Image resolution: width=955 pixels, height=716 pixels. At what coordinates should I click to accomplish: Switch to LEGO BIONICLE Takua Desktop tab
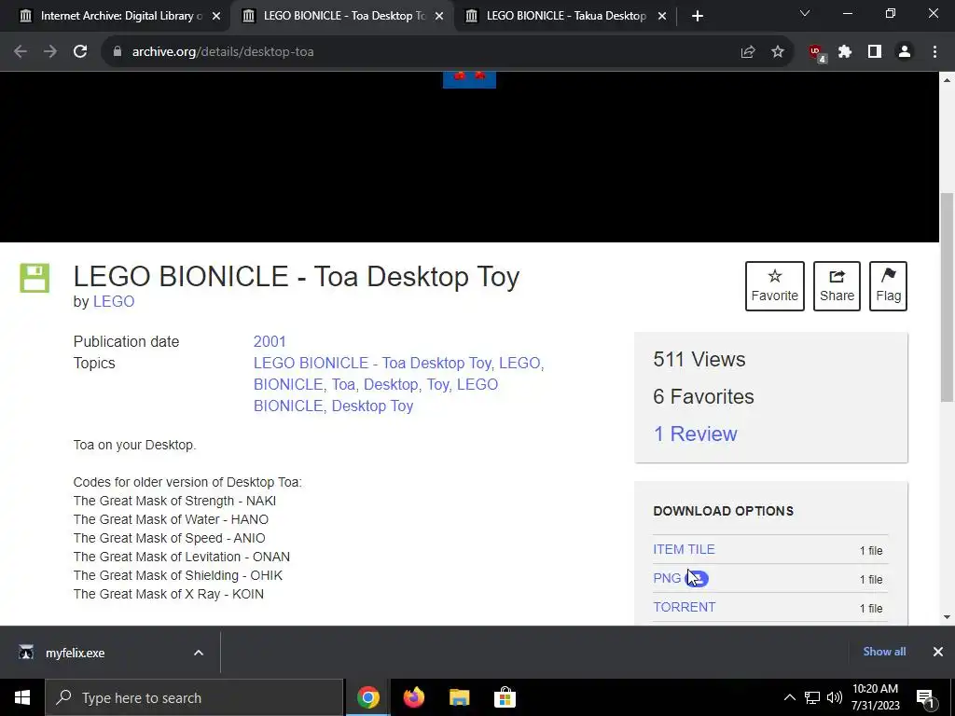pyautogui.click(x=565, y=16)
